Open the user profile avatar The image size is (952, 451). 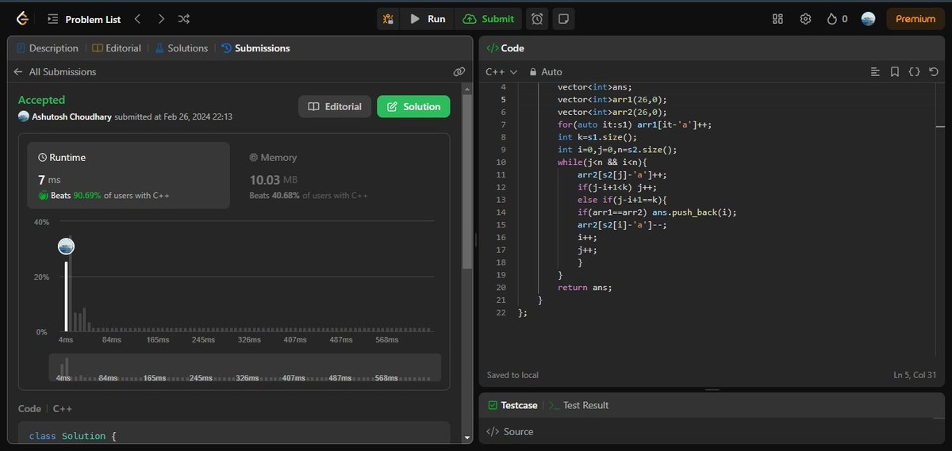click(868, 18)
